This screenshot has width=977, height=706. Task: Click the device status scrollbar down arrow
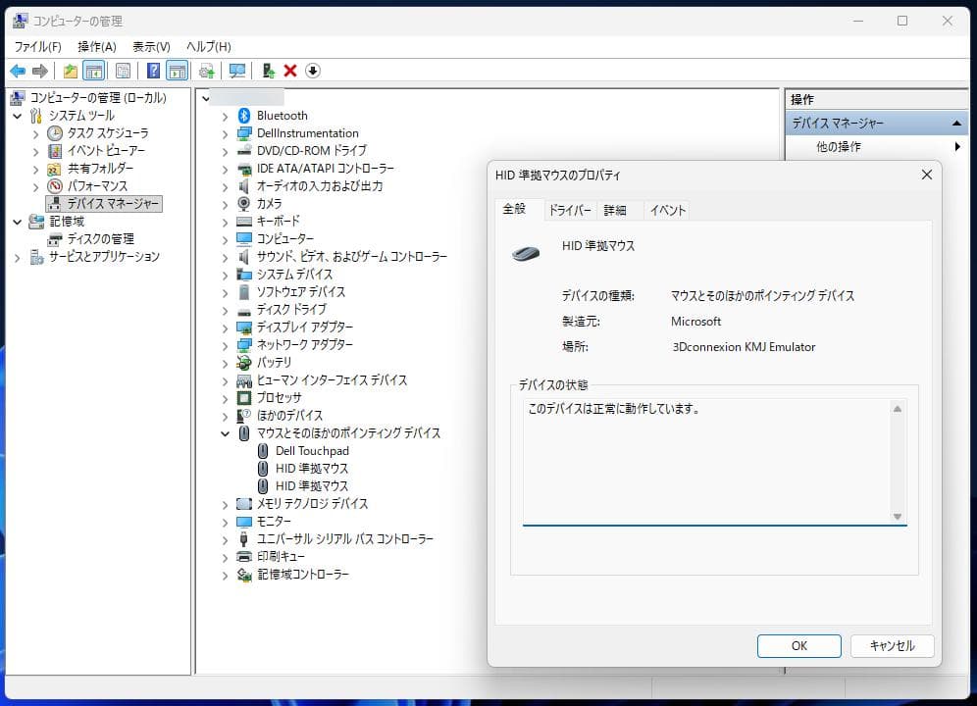pyautogui.click(x=898, y=517)
